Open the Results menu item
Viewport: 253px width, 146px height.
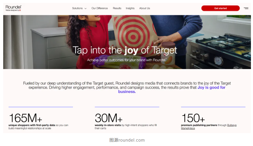117,8
